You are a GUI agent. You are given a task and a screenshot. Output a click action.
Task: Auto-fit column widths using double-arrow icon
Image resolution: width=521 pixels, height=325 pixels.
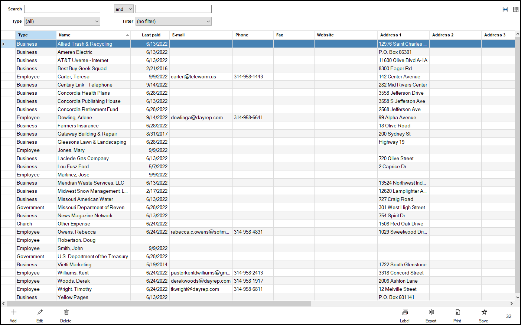pos(505,9)
